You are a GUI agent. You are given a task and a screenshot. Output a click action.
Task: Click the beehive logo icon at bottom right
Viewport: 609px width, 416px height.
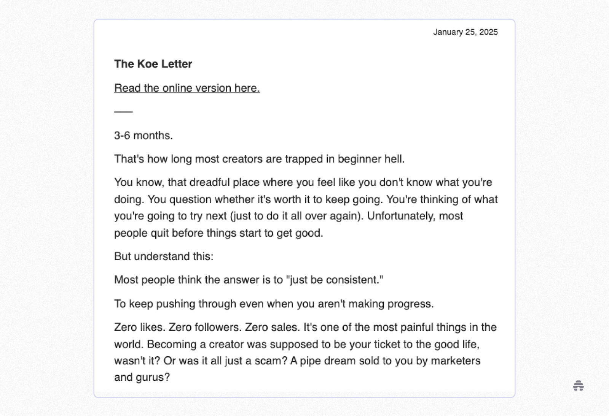[x=578, y=386]
